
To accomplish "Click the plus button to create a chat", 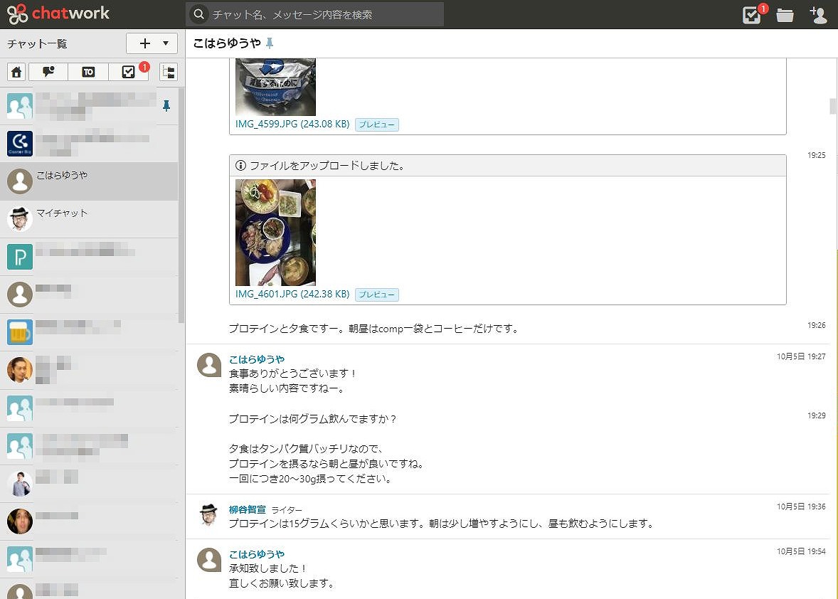I will tap(144, 43).
